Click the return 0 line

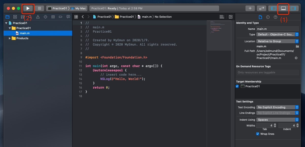(101, 88)
